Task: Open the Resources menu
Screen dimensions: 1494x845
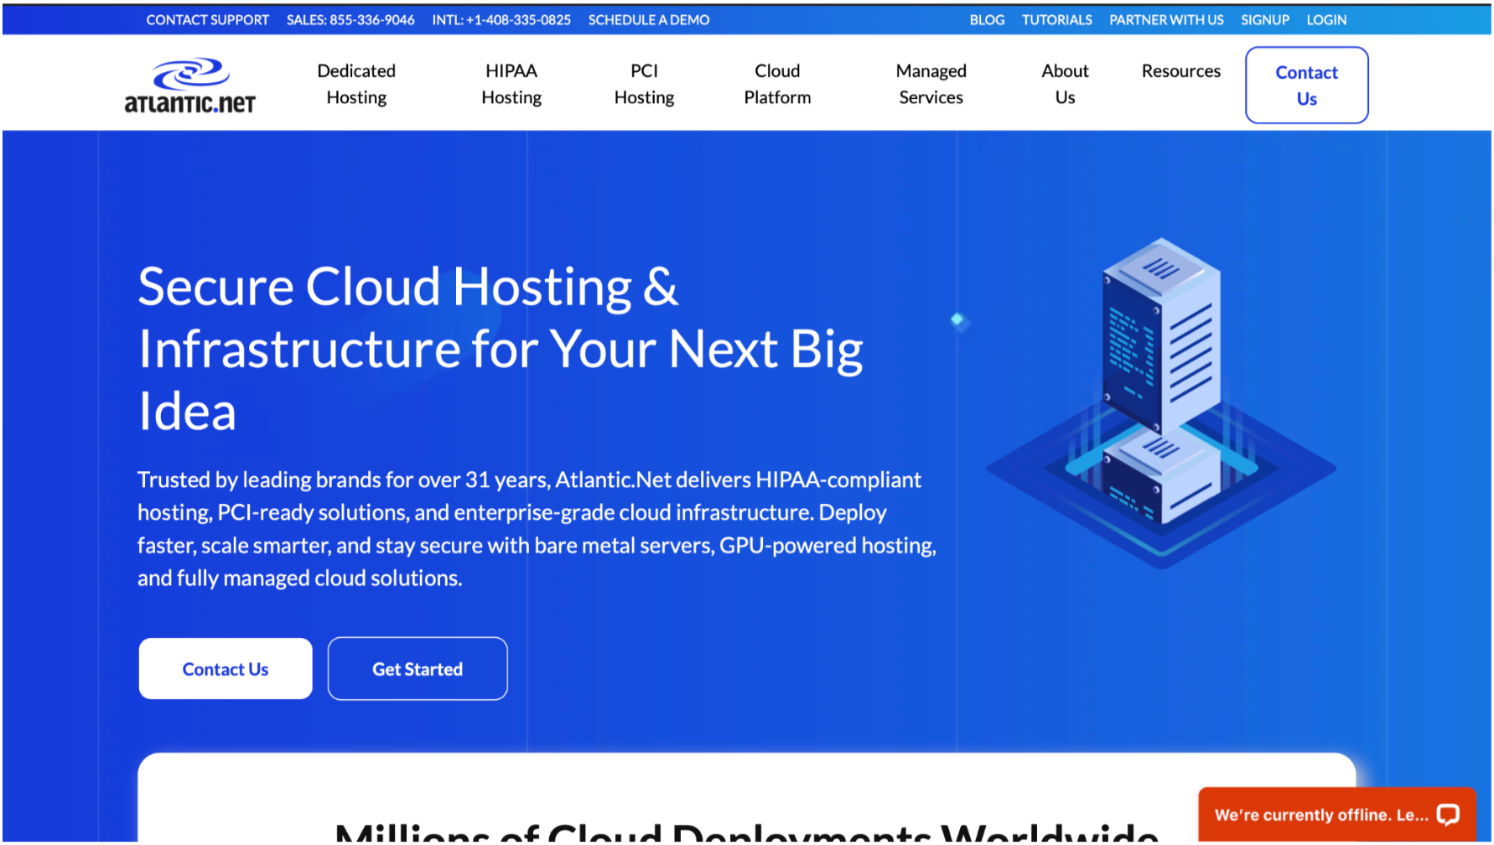Action: click(1180, 71)
